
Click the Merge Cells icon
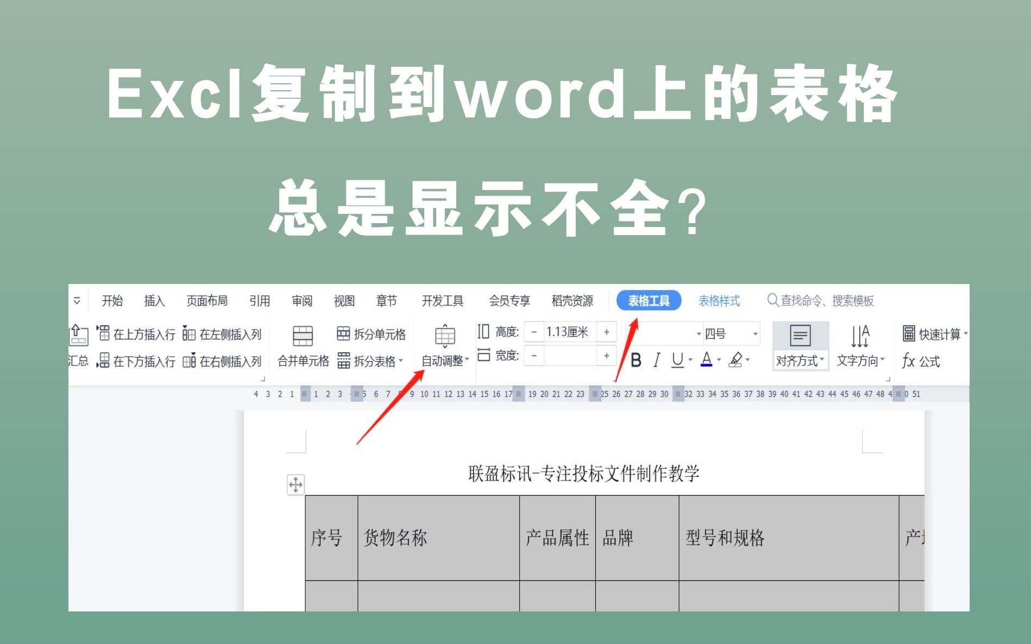click(303, 336)
